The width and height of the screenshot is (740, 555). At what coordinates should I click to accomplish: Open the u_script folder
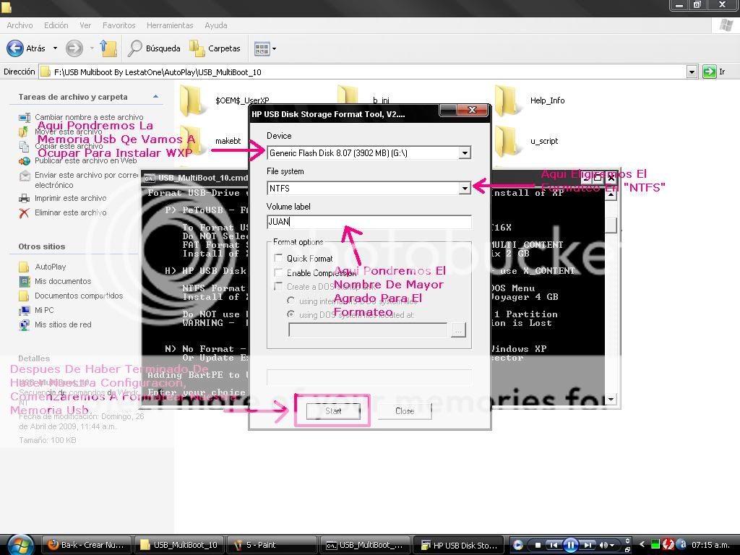click(x=507, y=140)
